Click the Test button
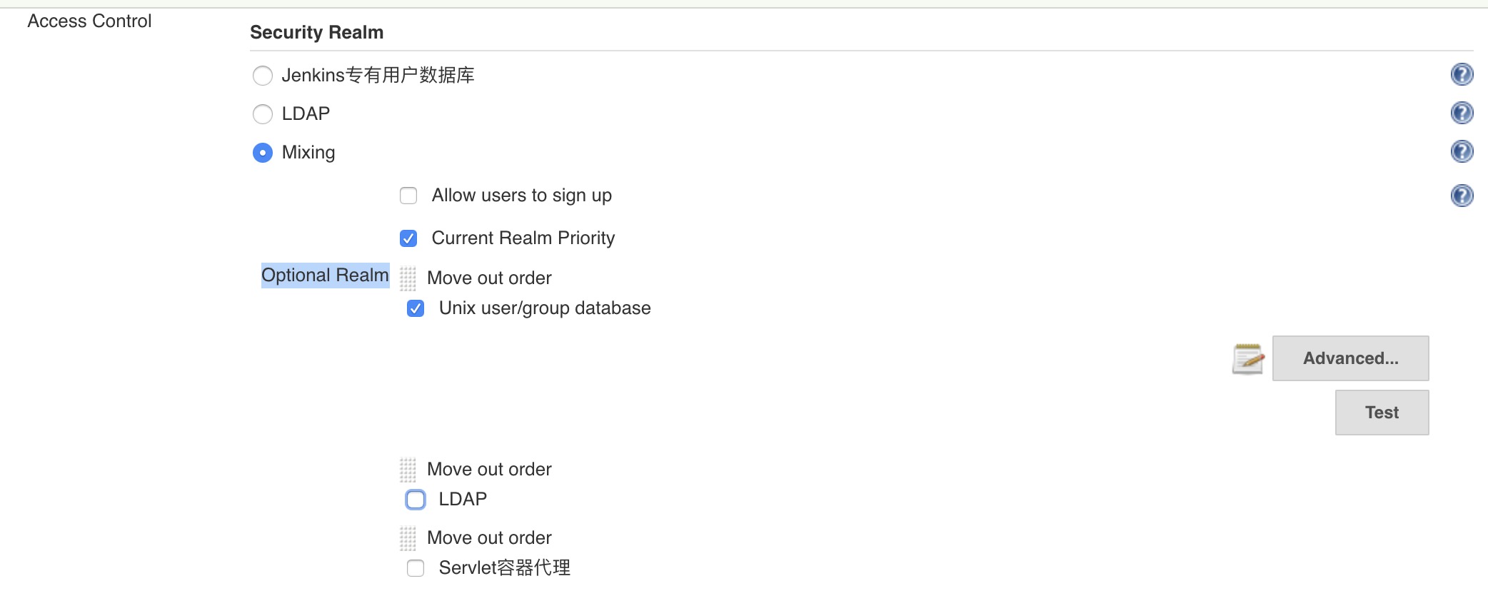1488x591 pixels. (1382, 413)
